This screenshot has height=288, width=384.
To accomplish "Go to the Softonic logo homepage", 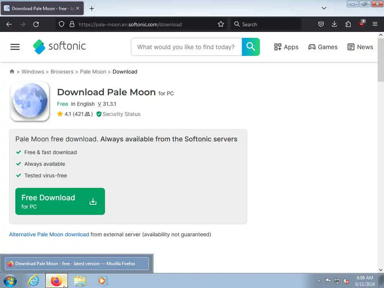I will tap(59, 46).
